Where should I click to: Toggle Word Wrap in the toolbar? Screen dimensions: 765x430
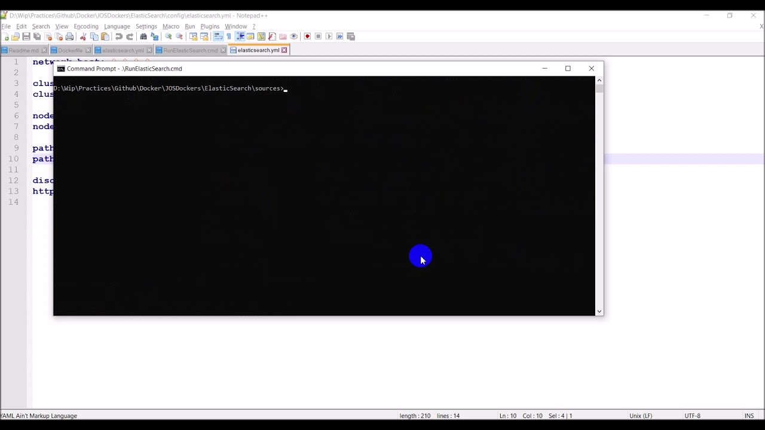218,36
